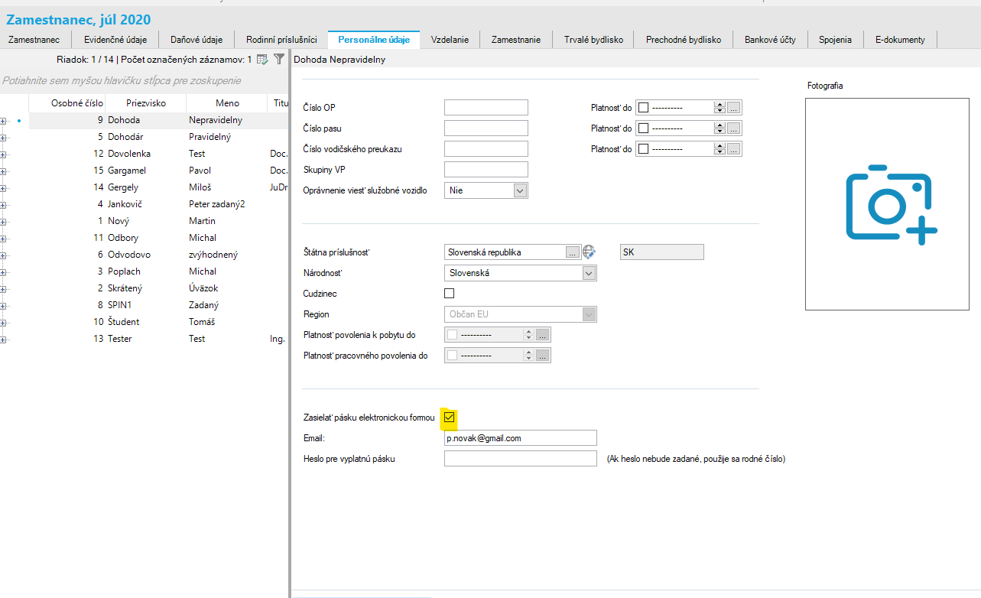Open the disabled Region dropdown
The height and width of the screenshot is (598, 981).
589,314
